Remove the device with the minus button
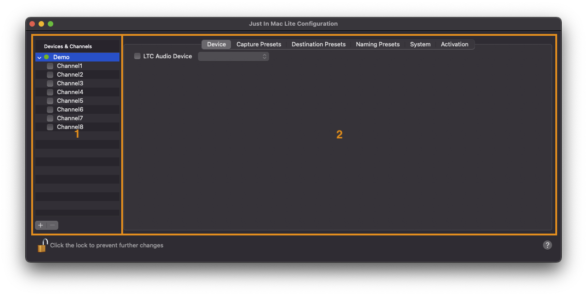Screen dimensions: 587x296 (53, 225)
